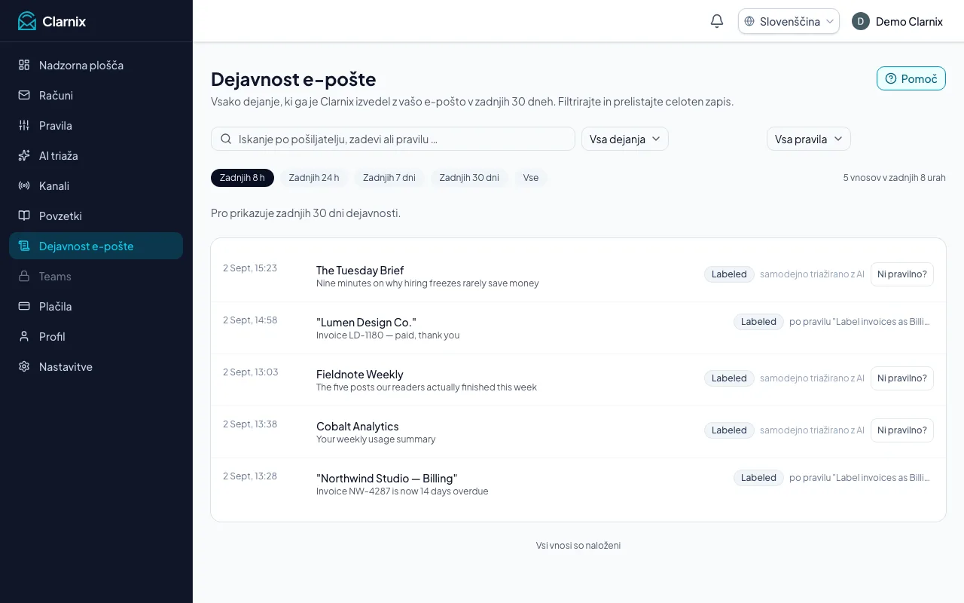Image resolution: width=964 pixels, height=603 pixels.
Task: Select the Zadnjih 8 h time filter
Action: point(243,178)
